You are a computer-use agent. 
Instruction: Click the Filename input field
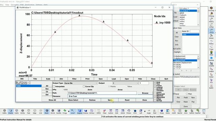pyautogui.click(x=110, y=96)
